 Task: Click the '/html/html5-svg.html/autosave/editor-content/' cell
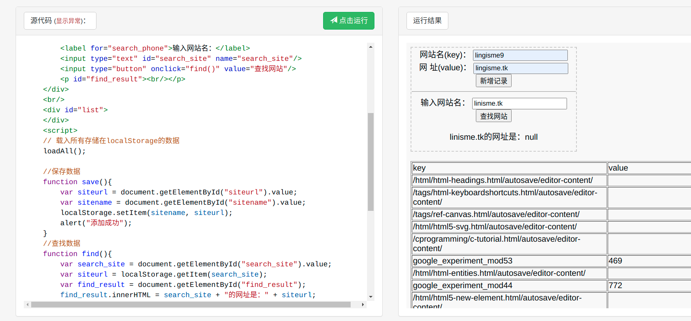click(509, 226)
